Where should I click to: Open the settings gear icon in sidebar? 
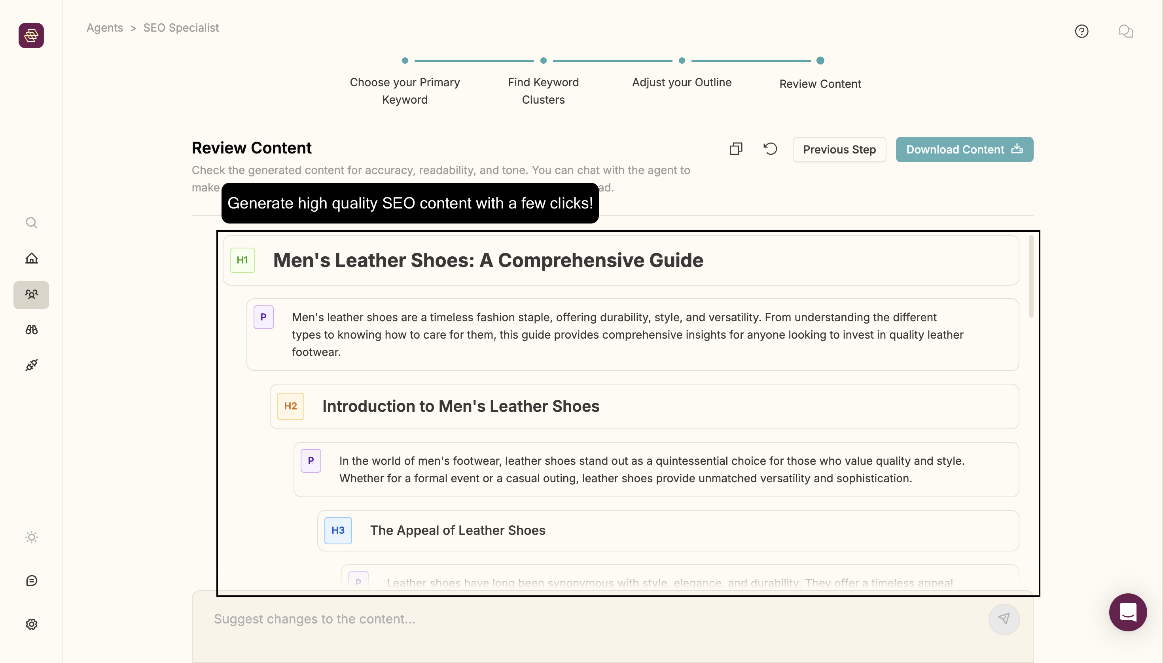click(x=31, y=624)
